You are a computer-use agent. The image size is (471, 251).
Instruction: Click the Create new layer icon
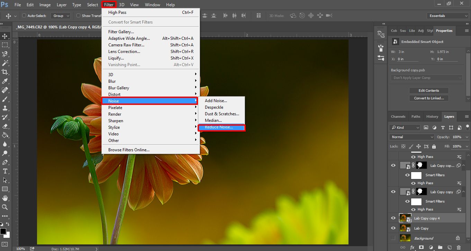(x=449, y=248)
